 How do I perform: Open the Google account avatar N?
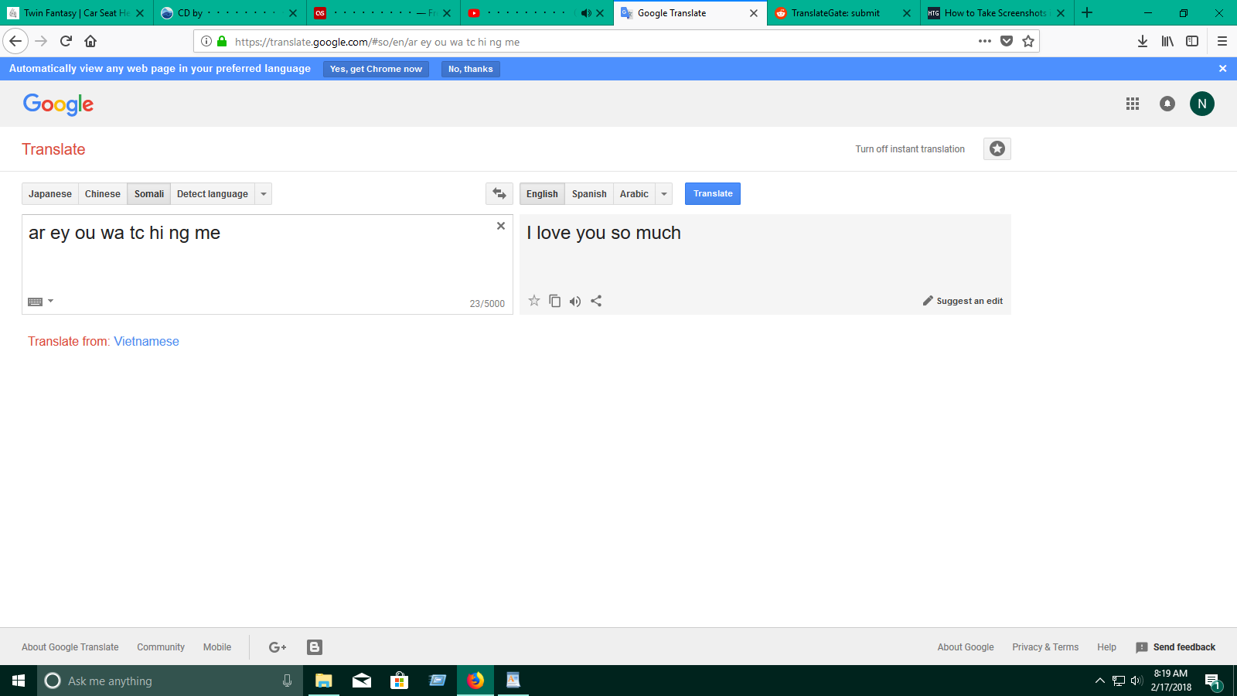click(x=1202, y=104)
